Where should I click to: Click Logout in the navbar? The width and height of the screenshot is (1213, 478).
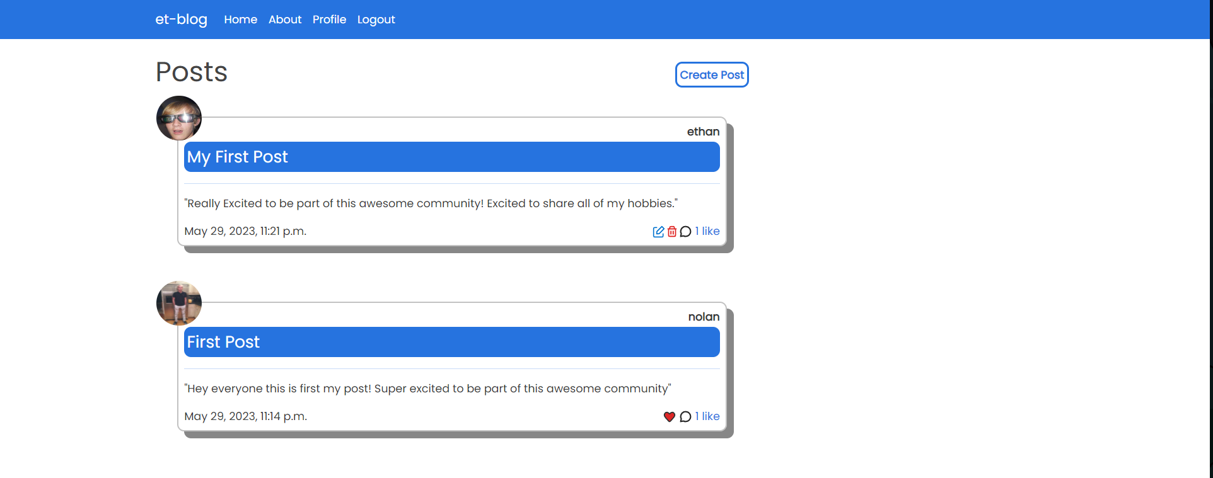[376, 20]
